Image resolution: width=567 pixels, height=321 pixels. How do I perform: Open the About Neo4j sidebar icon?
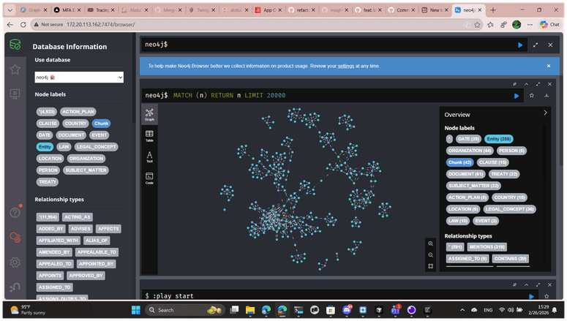click(x=15, y=287)
